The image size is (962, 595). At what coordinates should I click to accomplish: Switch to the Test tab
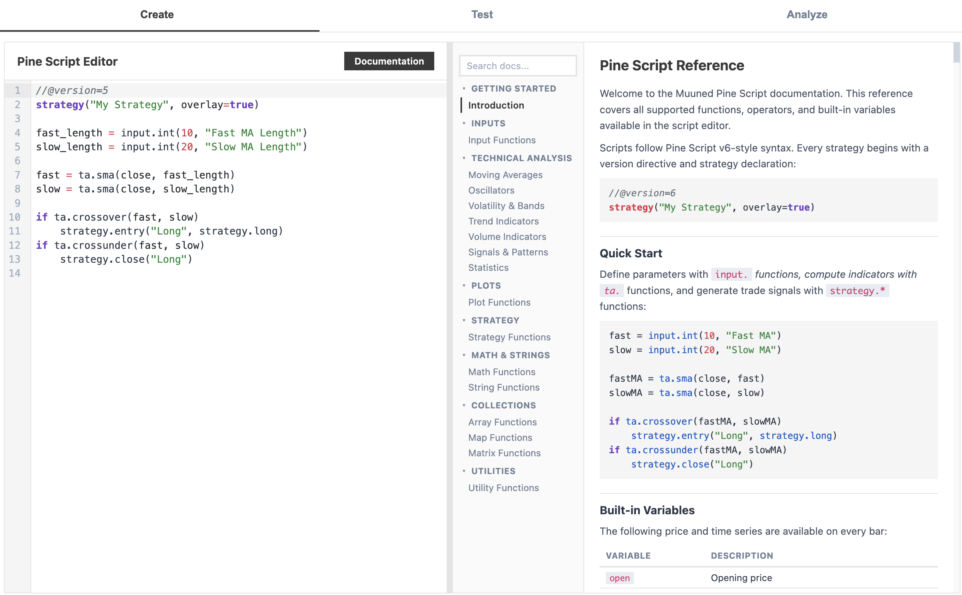(482, 15)
